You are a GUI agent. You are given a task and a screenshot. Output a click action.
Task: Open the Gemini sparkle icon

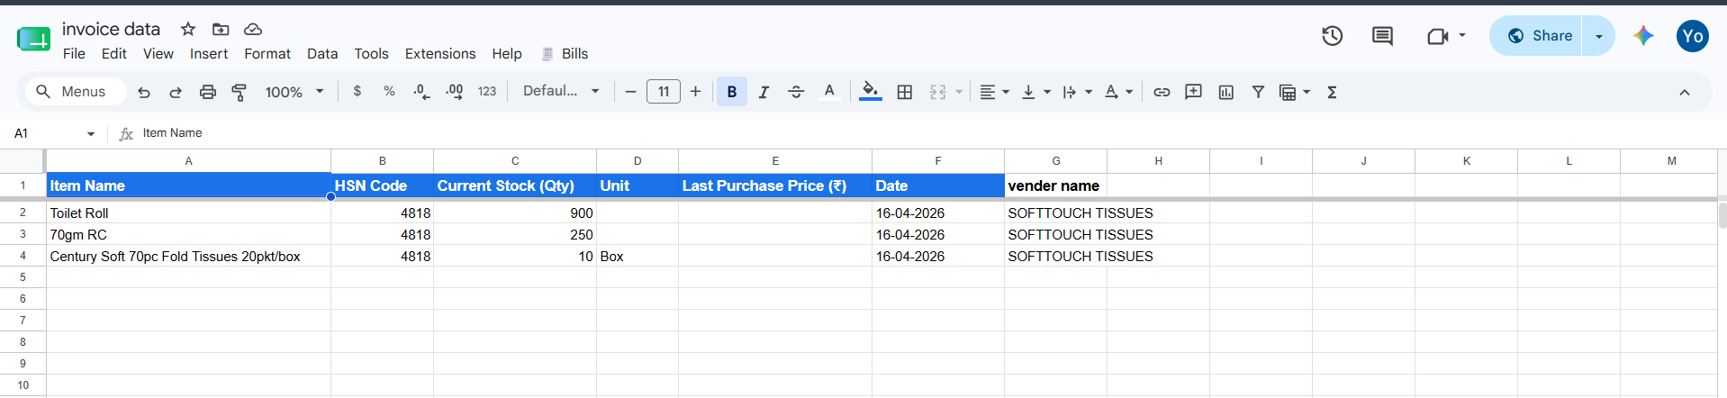coord(1643,36)
